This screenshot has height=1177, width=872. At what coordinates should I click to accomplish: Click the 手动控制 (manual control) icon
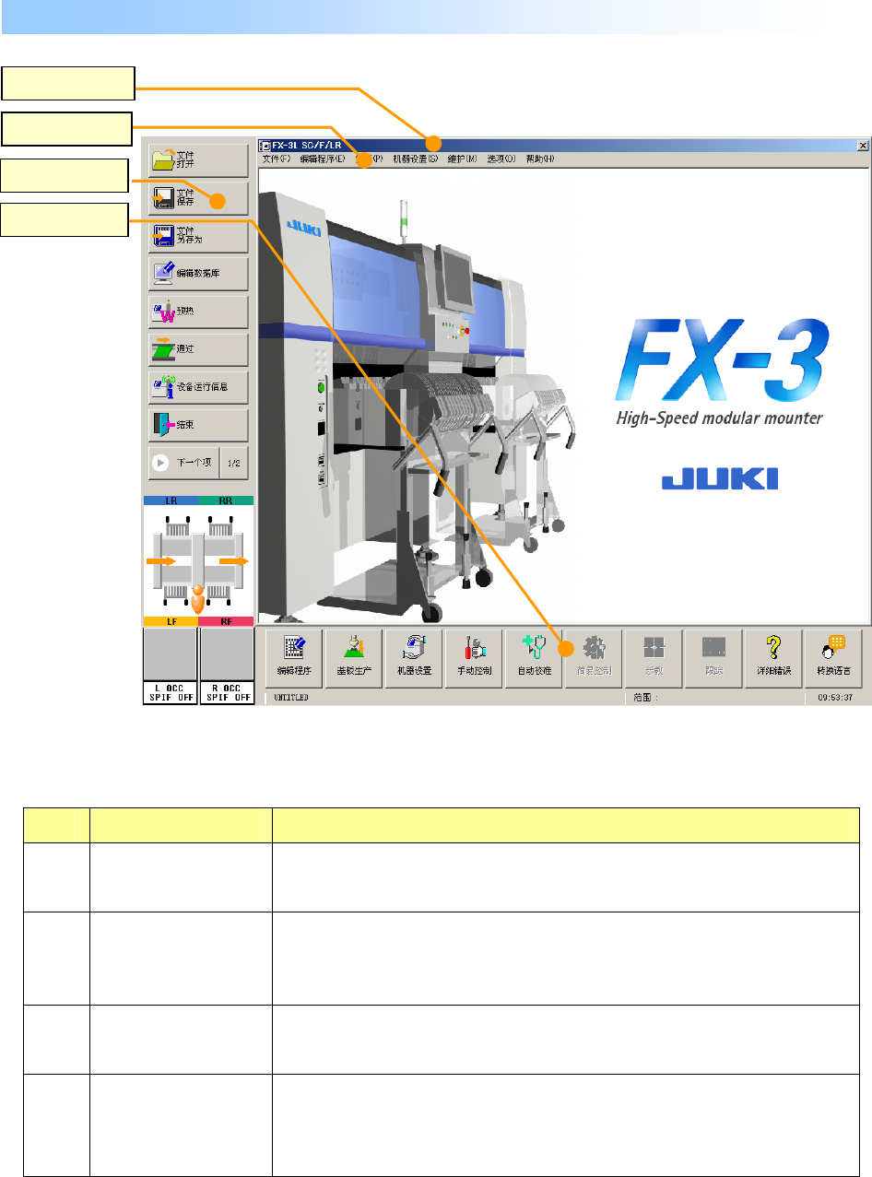pyautogui.click(x=474, y=658)
